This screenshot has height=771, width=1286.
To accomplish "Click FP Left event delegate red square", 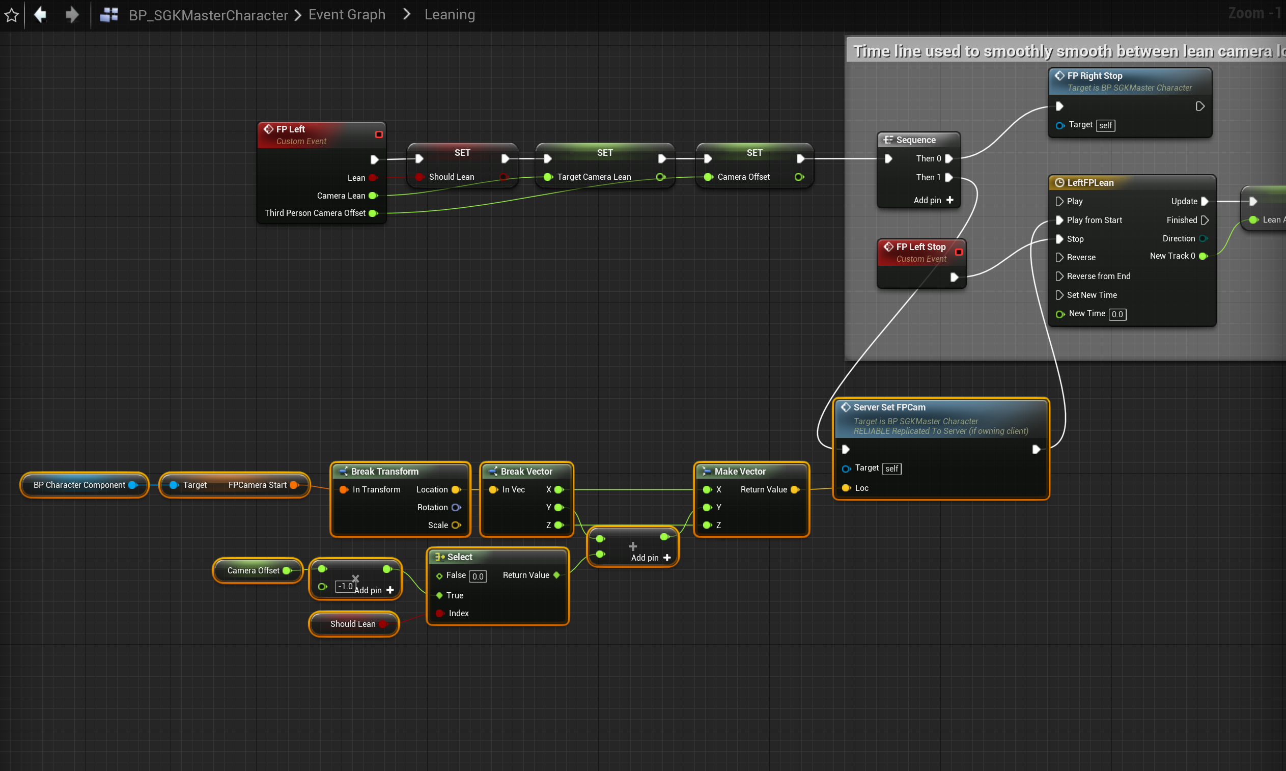I will [379, 134].
